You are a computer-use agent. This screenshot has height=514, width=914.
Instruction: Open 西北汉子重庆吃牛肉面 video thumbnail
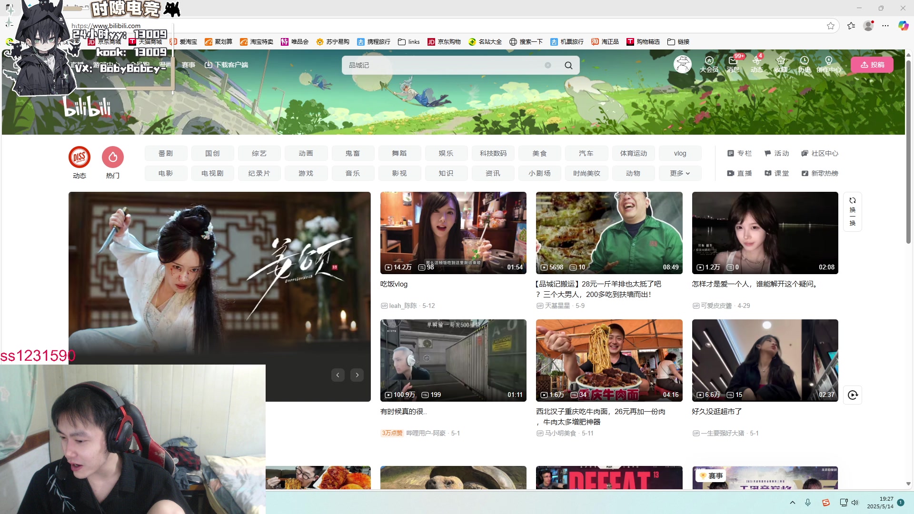609,360
